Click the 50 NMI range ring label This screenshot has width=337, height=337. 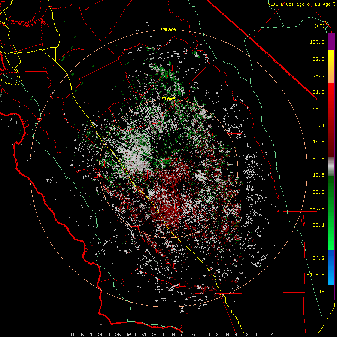[x=168, y=99]
